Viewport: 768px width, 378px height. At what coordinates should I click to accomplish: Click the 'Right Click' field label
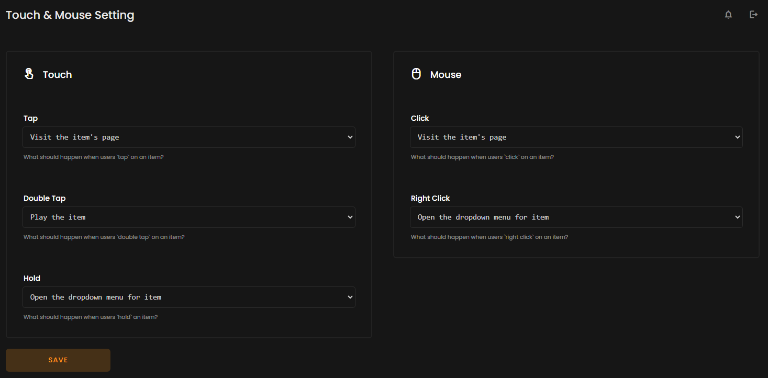click(430, 198)
